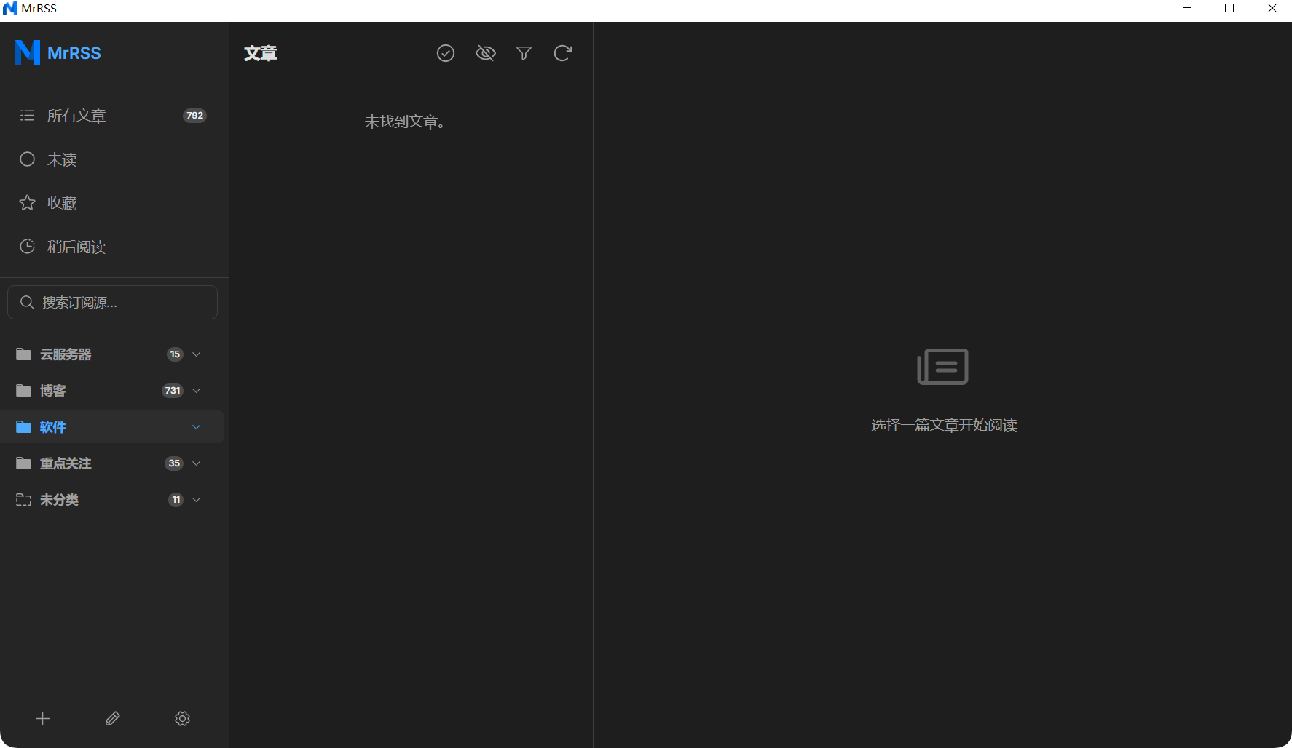The height and width of the screenshot is (748, 1292).
Task: Open the article filter icon
Action: 524,53
